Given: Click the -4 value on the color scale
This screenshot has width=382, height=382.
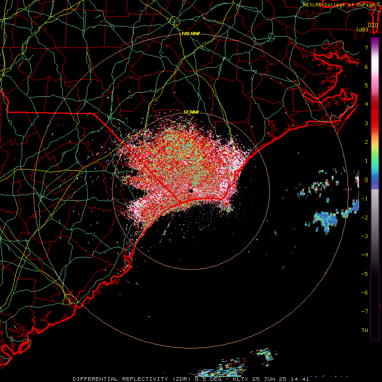Looking at the screenshot, I should pos(365,255).
